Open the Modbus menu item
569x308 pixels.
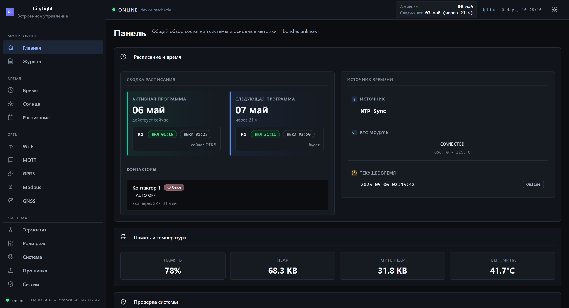click(53, 187)
